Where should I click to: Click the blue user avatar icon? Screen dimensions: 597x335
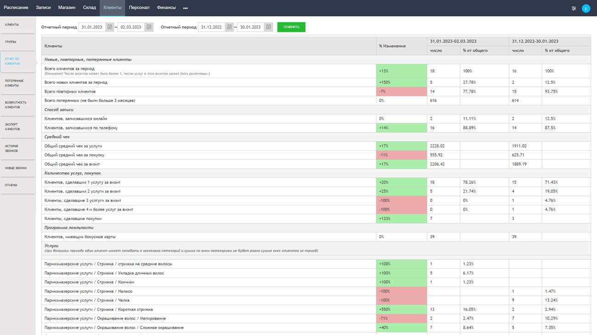[586, 8]
